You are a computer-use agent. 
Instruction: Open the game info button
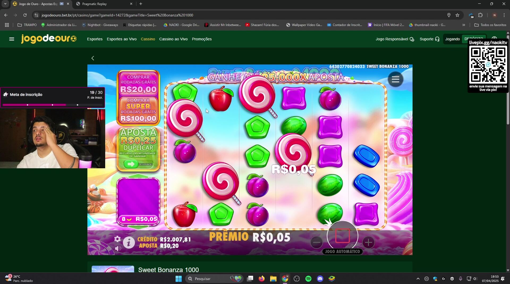point(129,243)
